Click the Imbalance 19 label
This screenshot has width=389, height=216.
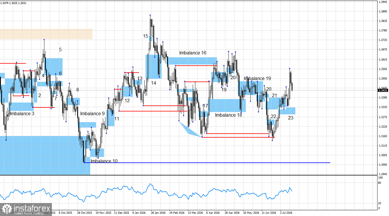[x=257, y=78]
